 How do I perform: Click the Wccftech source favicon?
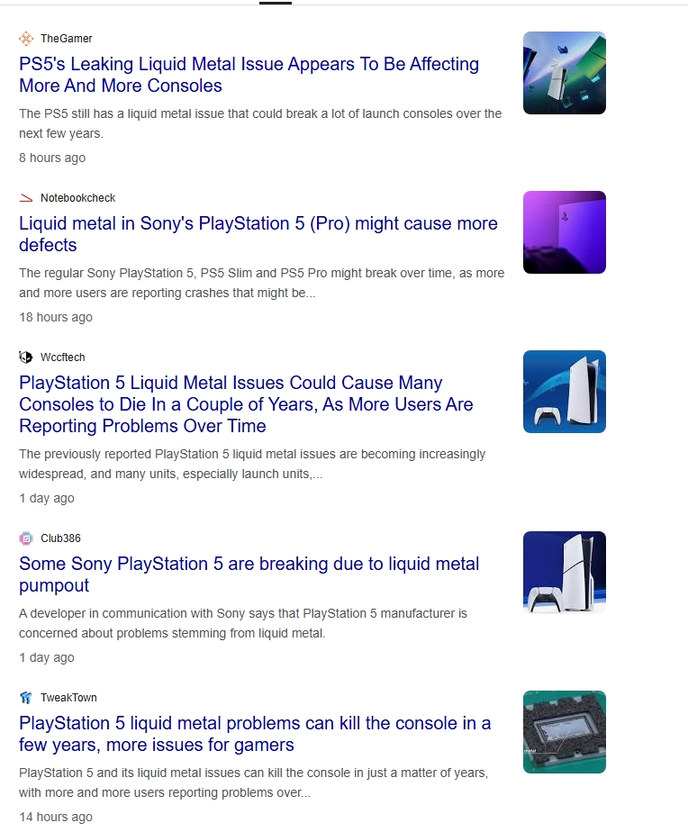(x=26, y=357)
